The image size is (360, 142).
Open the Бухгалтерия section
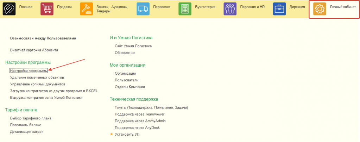pyautogui.click(x=205, y=7)
